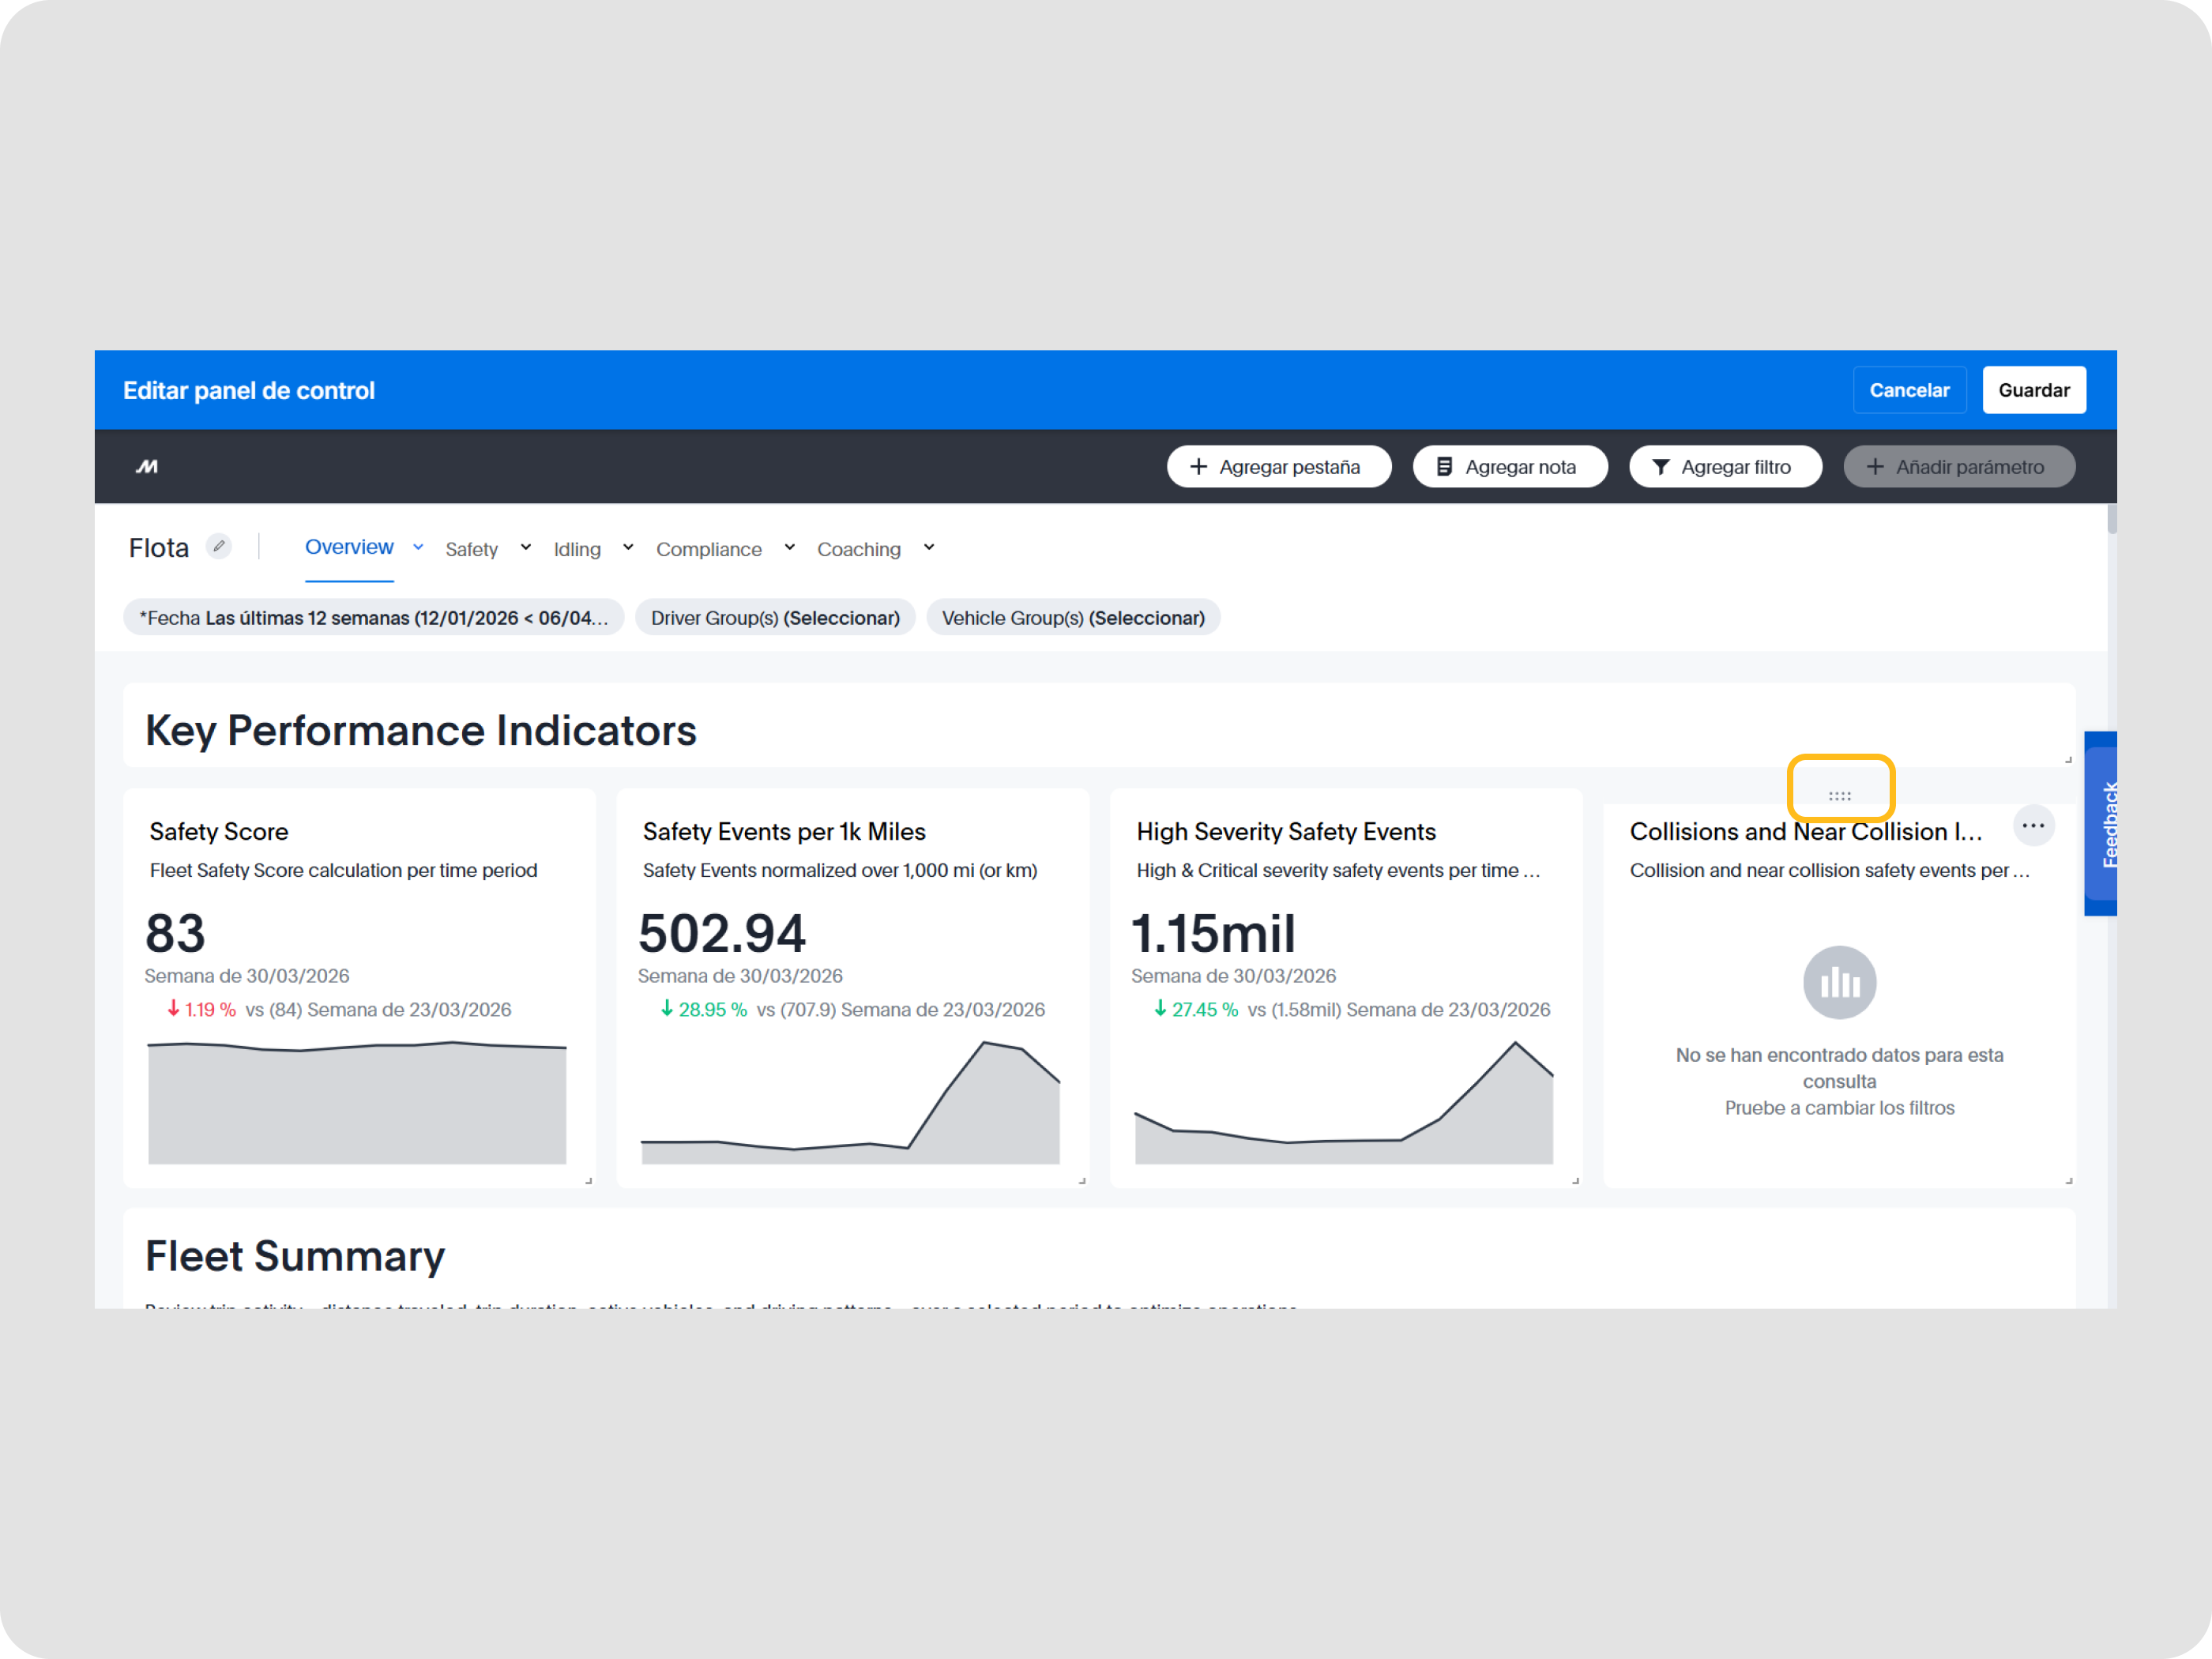Click the Motive logo in dark toolbar
The image size is (2212, 1659).
(147, 467)
